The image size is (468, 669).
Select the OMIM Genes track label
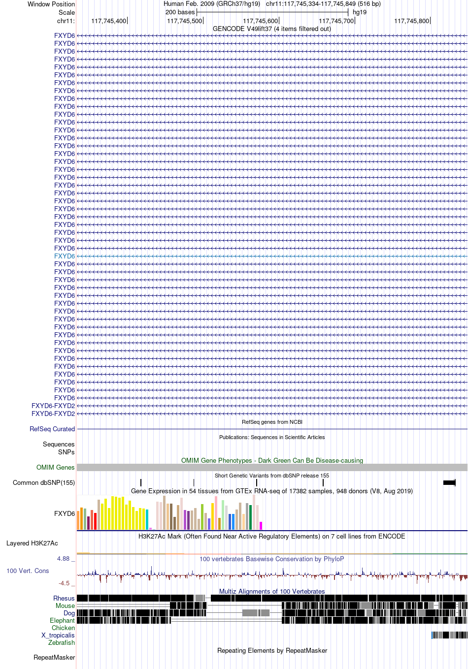pyautogui.click(x=56, y=468)
